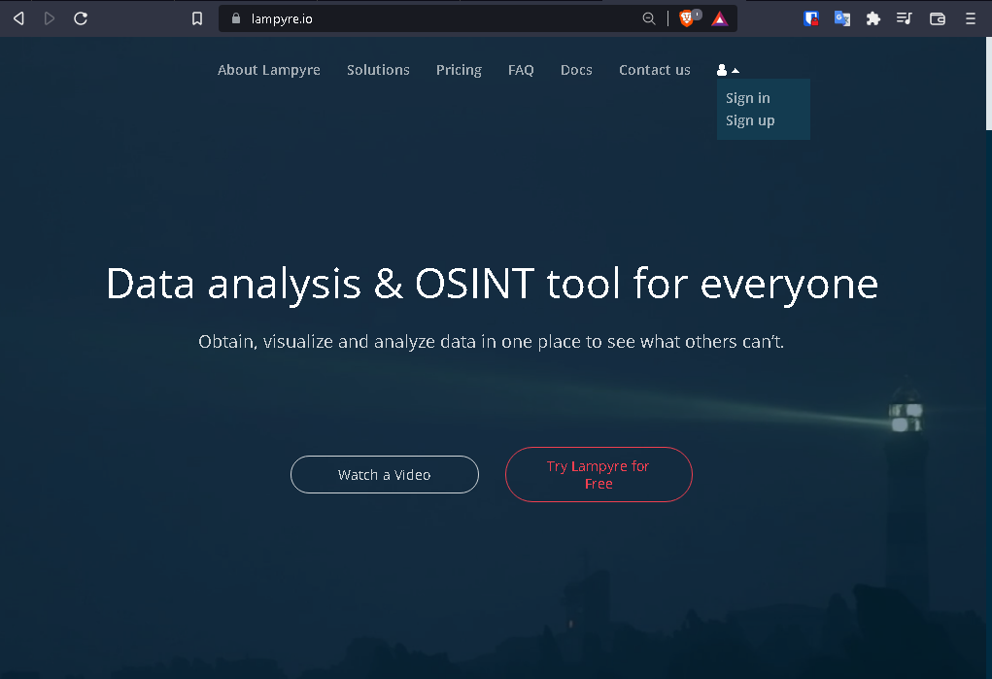Click the Watch a Video button
Image resolution: width=992 pixels, height=679 pixels.
click(x=385, y=475)
